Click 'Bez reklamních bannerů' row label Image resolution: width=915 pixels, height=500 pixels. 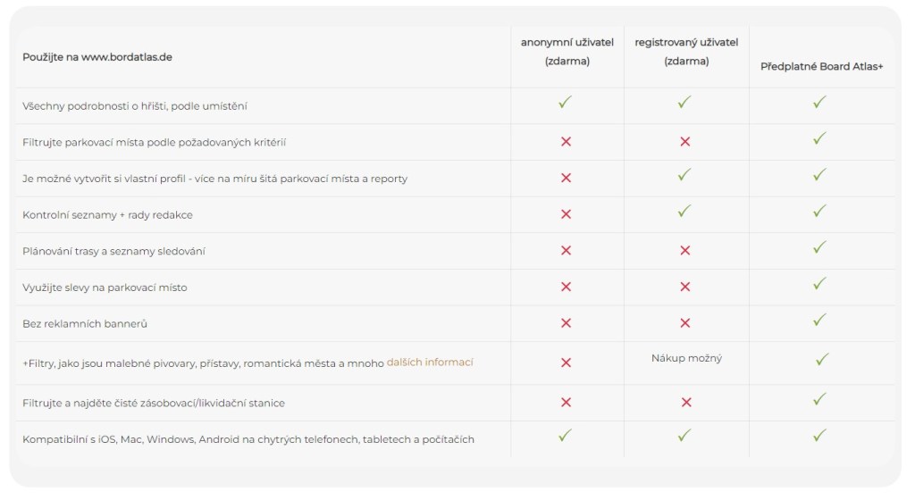click(x=85, y=323)
